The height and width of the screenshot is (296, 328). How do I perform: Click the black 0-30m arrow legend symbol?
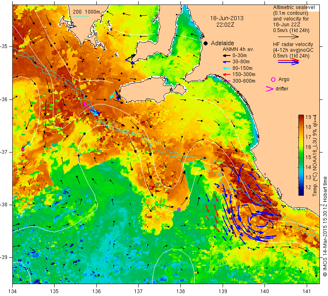coord(226,55)
